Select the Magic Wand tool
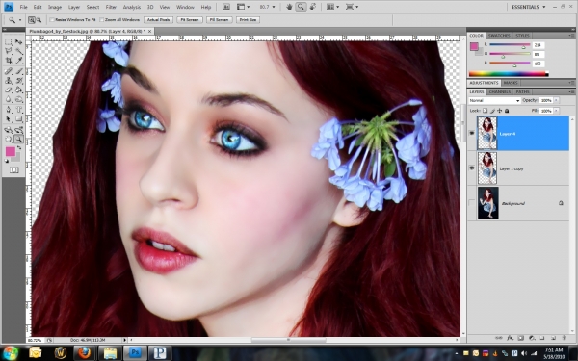The image size is (578, 361). pos(18,51)
